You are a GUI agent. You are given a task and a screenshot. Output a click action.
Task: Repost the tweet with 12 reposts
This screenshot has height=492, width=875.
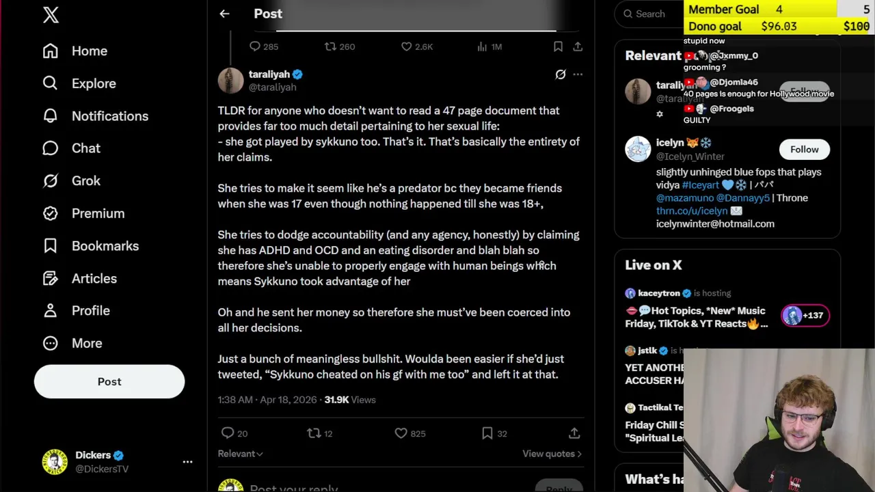[314, 433]
